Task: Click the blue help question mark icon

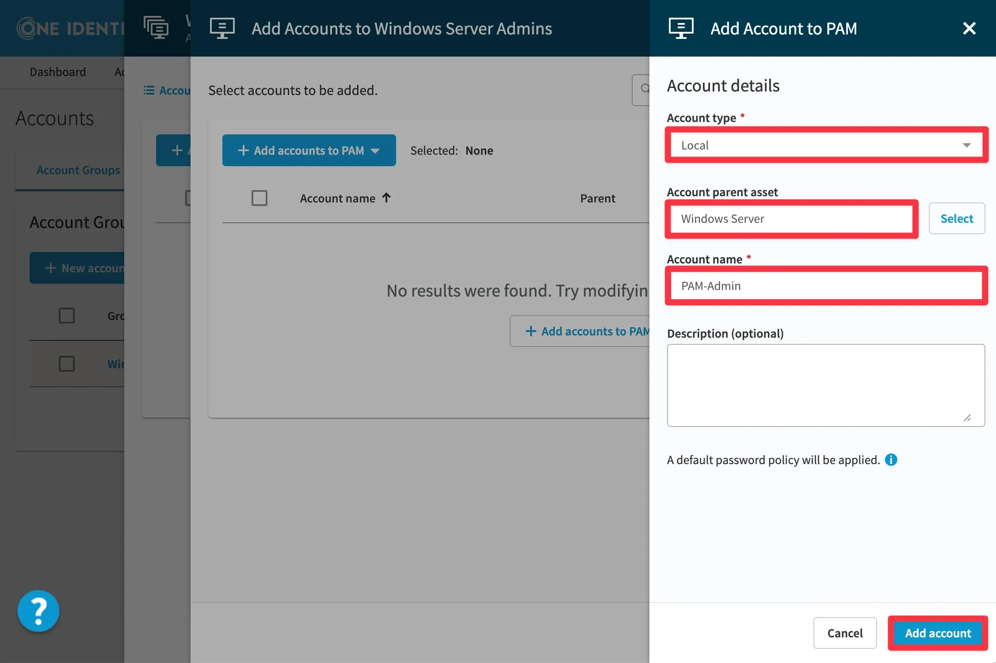Action: point(38,611)
